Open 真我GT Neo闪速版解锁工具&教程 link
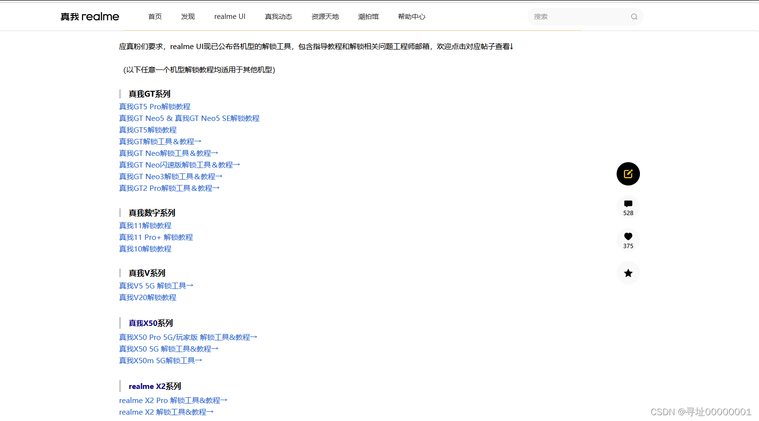Viewport: 759px width, 421px height. pyautogui.click(x=180, y=165)
